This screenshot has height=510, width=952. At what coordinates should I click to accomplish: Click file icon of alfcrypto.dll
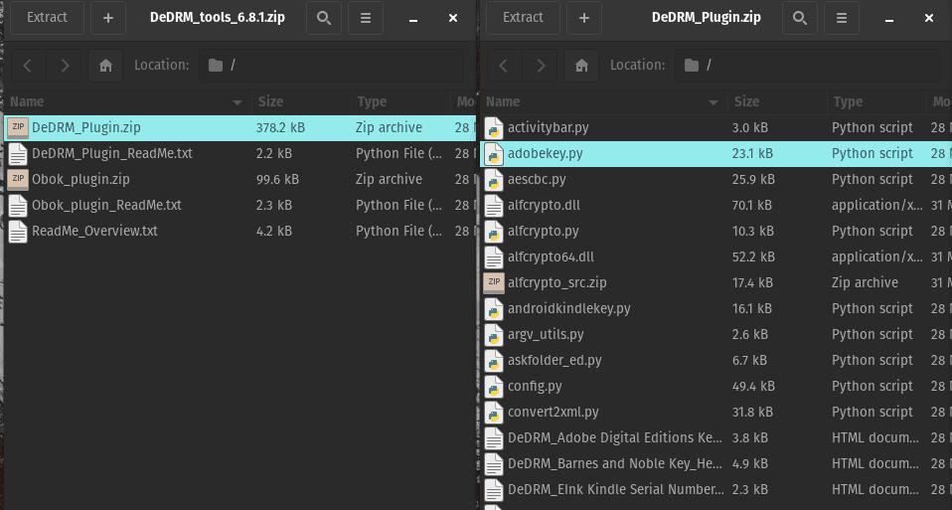point(494,205)
